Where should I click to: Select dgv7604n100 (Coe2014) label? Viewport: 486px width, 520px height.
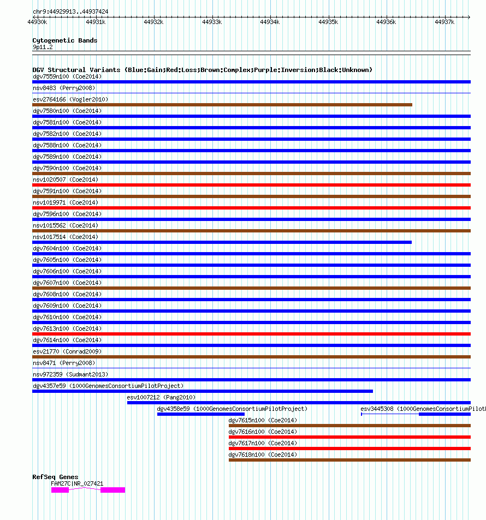tap(67, 248)
